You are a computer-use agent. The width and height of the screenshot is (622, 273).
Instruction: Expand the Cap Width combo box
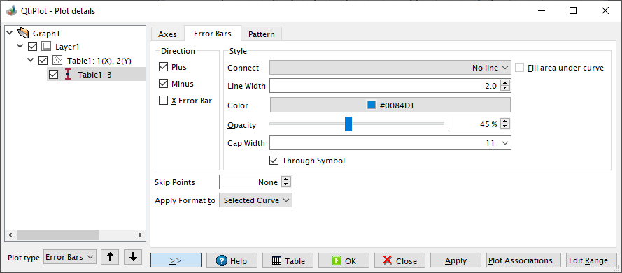point(390,143)
